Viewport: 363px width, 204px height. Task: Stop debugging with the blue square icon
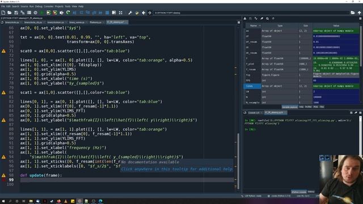point(107,12)
